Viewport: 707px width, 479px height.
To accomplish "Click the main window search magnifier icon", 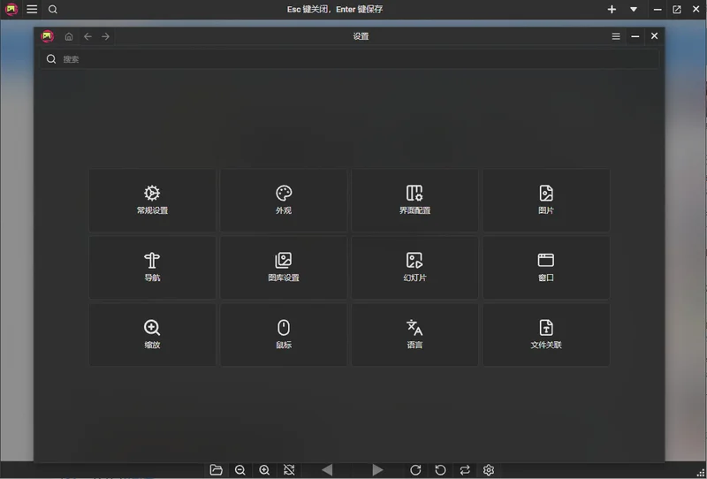I will coord(53,9).
